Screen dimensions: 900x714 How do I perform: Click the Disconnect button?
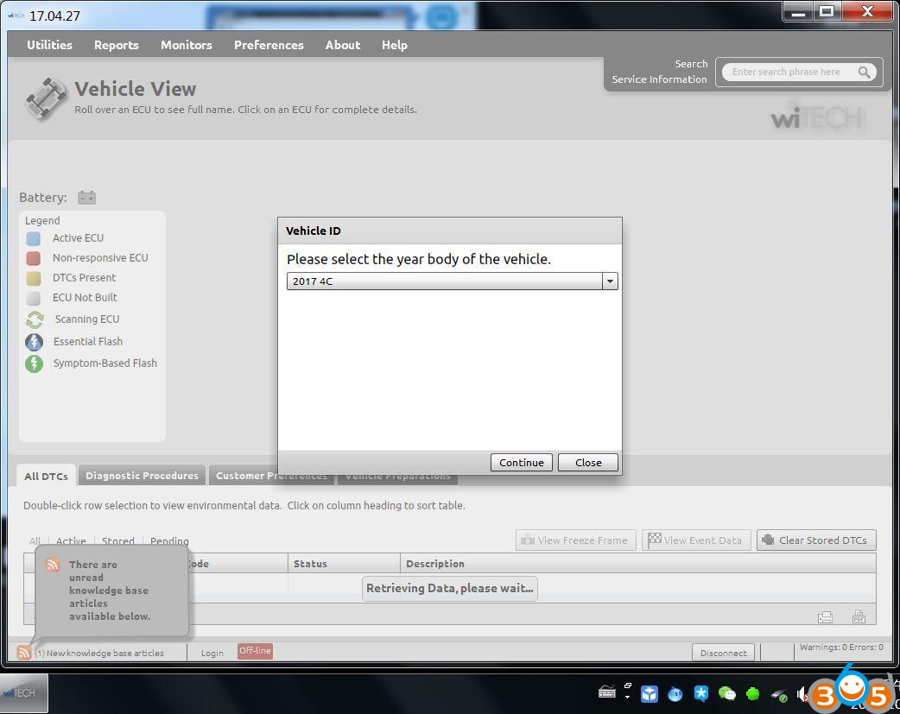point(723,653)
